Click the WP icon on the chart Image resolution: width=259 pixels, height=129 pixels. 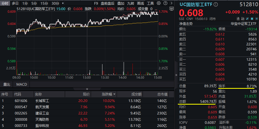pyautogui.click(x=171, y=8)
